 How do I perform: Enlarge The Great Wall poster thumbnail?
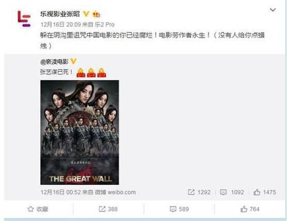pyautogui.click(x=80, y=132)
